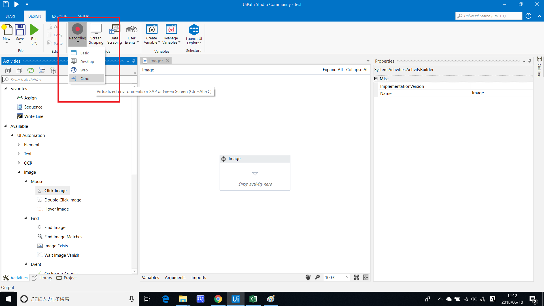Open the Launch UI Explorer tool
The image size is (544, 306).
pyautogui.click(x=194, y=34)
